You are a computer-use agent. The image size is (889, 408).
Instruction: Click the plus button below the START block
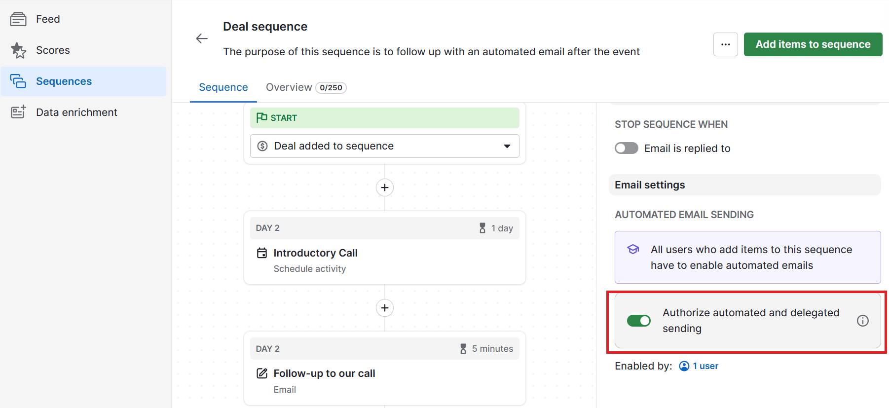384,187
